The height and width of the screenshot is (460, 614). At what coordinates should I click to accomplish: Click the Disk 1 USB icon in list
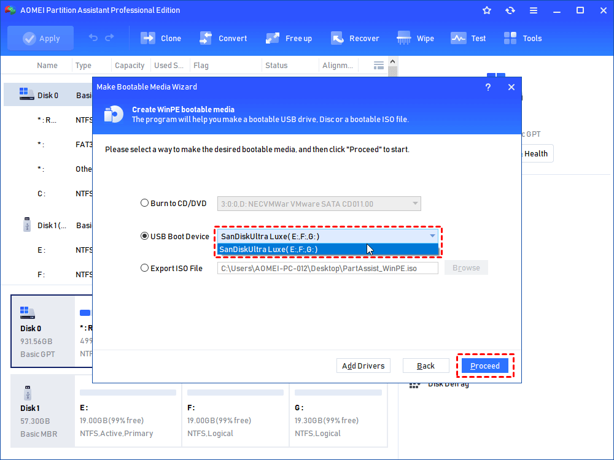click(27, 224)
